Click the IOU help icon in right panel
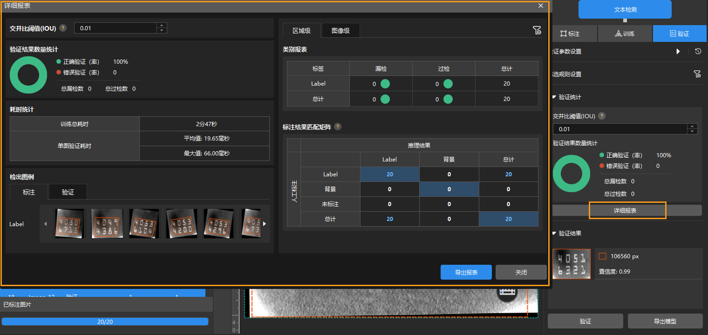Image resolution: width=708 pixels, height=335 pixels. [602, 116]
